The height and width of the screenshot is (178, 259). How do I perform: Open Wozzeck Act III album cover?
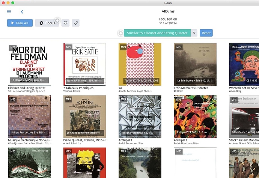[x=244, y=64]
